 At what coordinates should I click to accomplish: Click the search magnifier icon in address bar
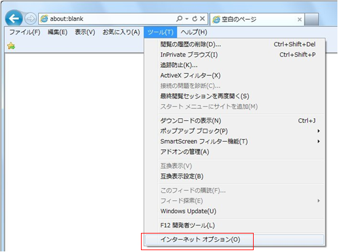coord(179,18)
